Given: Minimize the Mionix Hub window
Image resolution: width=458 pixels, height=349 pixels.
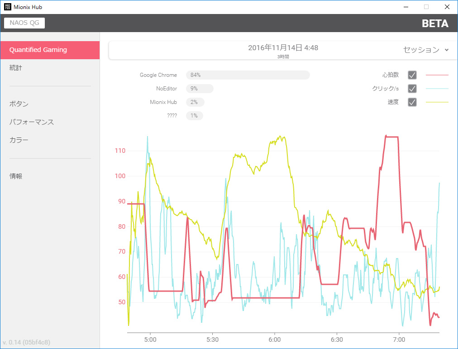Looking at the screenshot, I should pos(406,7).
